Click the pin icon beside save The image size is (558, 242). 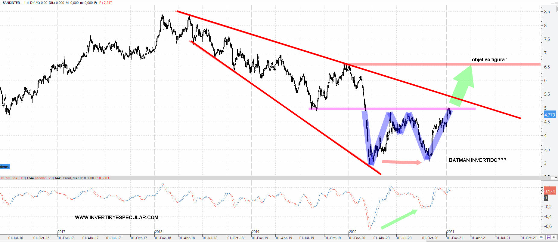coord(554,237)
